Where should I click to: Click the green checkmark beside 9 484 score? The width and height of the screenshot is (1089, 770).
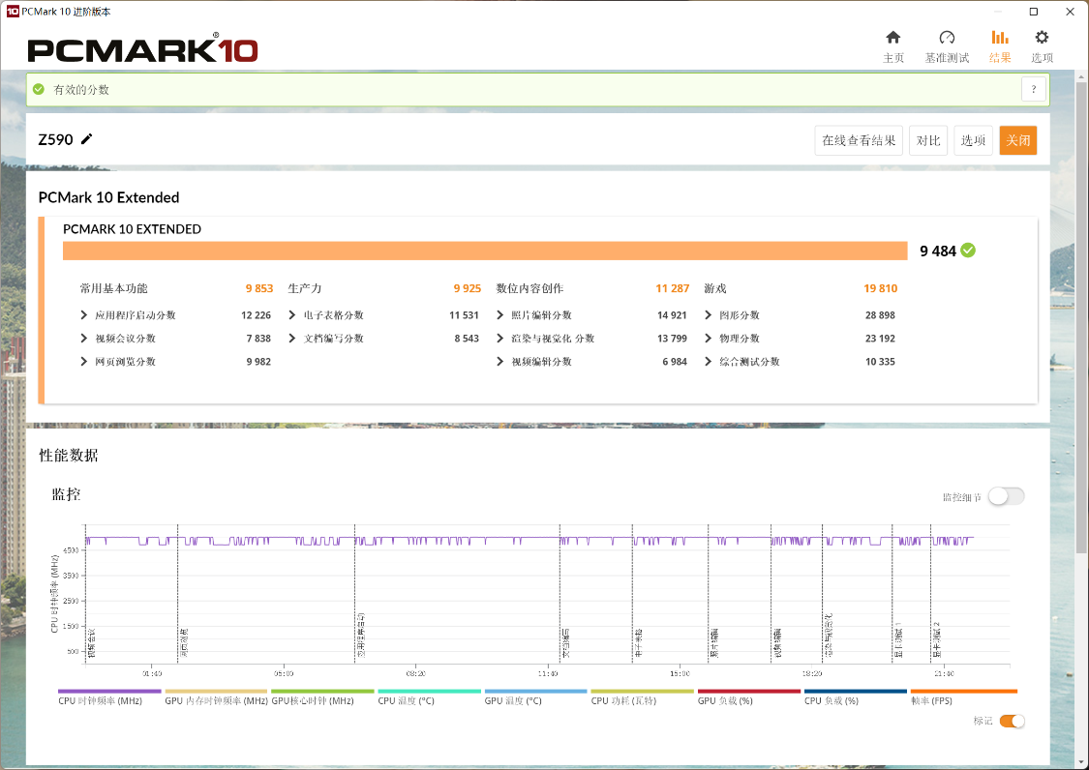968,250
